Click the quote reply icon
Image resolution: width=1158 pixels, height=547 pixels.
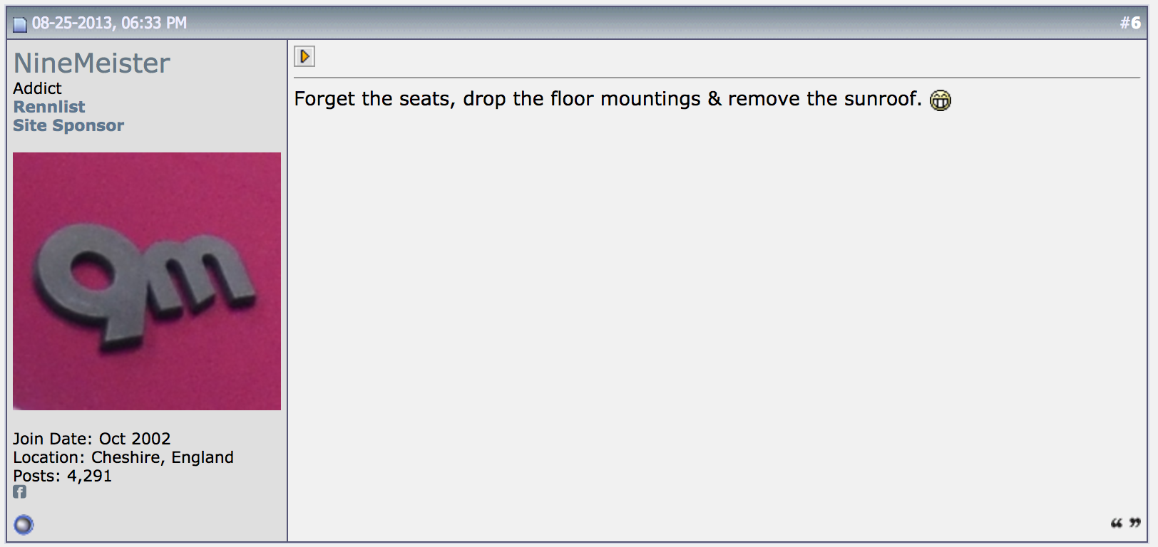1125,523
